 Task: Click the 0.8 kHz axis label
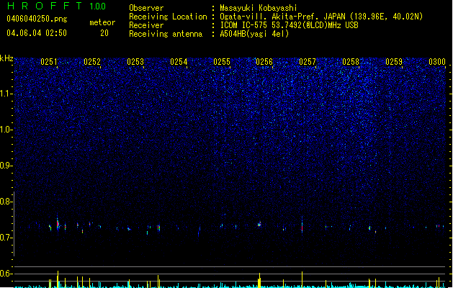coord(6,202)
